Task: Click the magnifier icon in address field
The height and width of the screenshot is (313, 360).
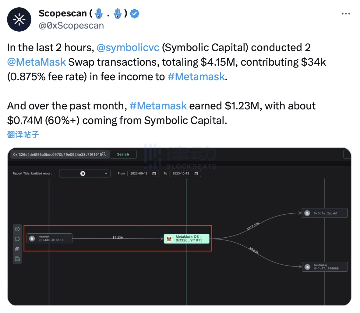Action: [104, 154]
